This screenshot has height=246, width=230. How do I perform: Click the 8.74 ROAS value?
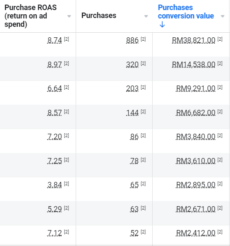pyautogui.click(x=55, y=40)
